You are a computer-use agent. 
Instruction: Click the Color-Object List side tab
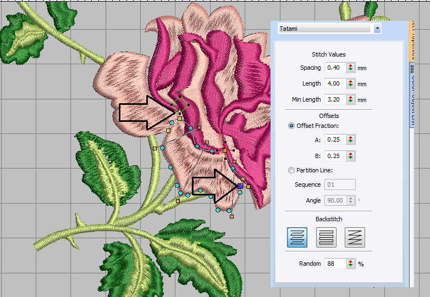(x=412, y=94)
